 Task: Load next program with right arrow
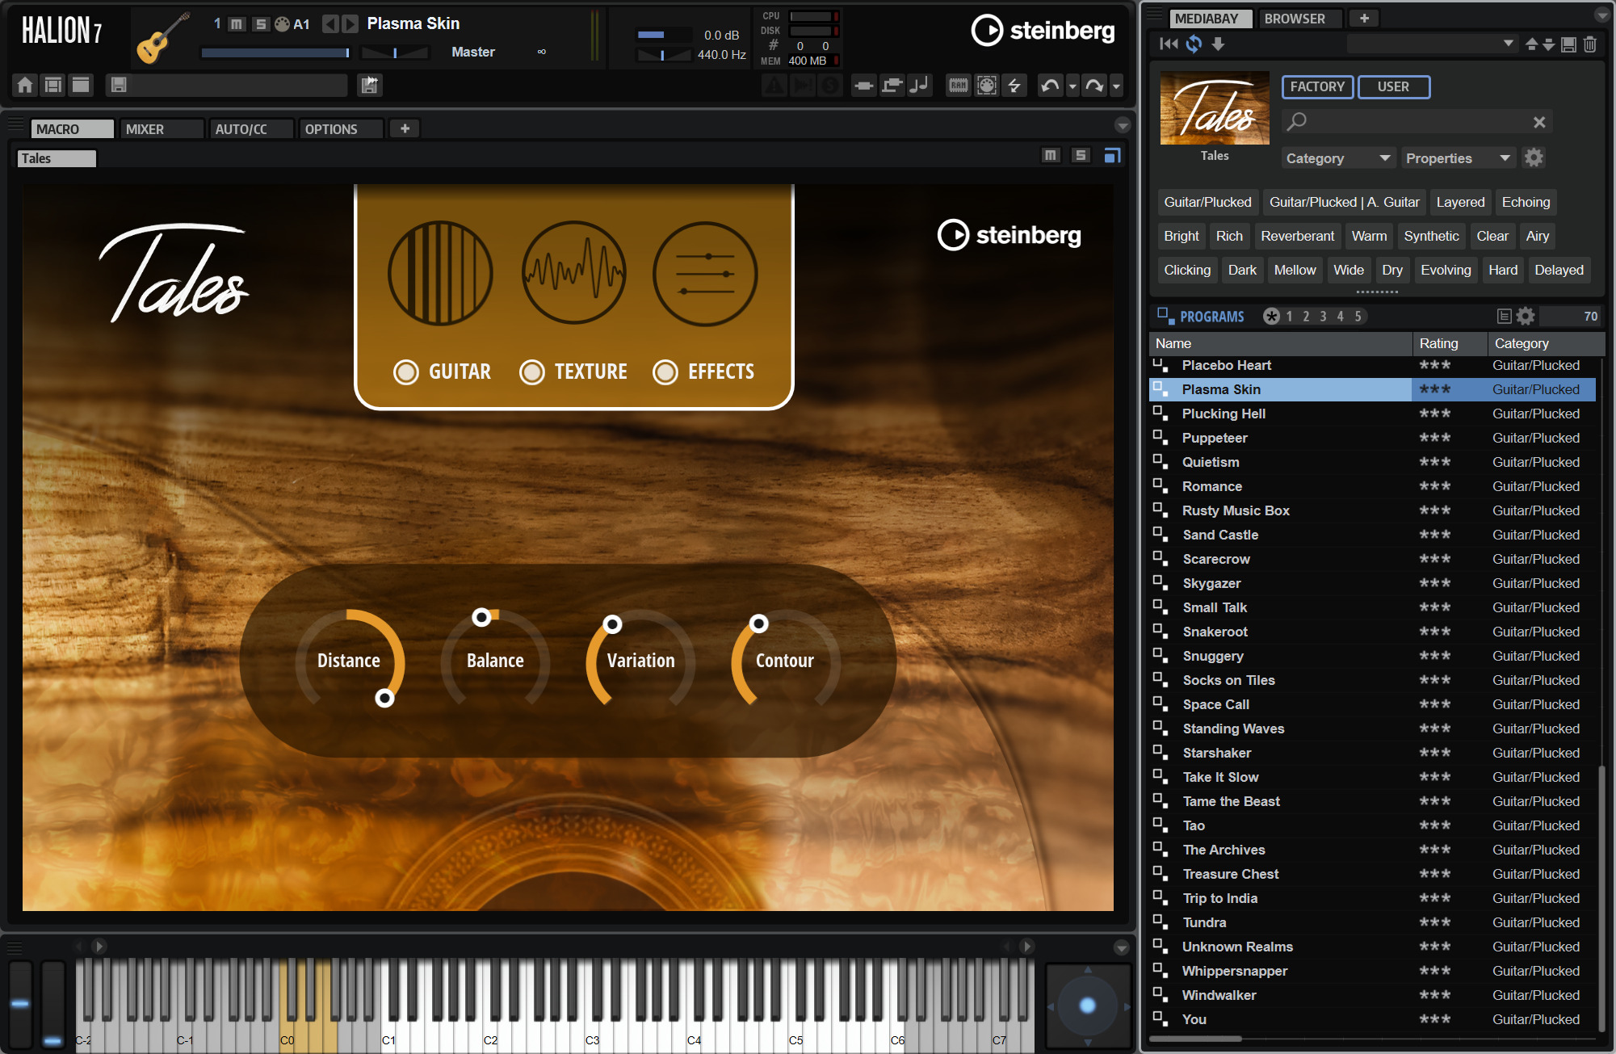[350, 24]
